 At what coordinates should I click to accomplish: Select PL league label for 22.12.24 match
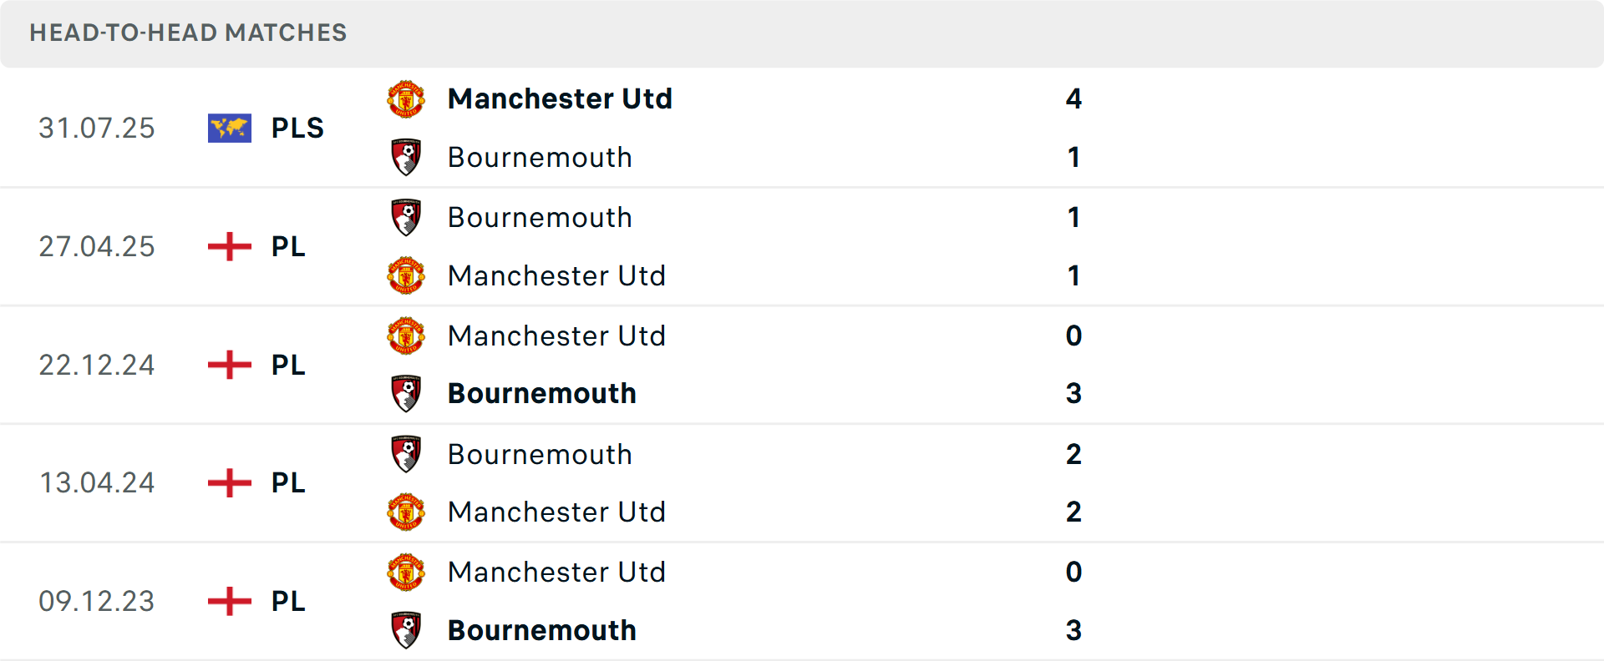288,365
